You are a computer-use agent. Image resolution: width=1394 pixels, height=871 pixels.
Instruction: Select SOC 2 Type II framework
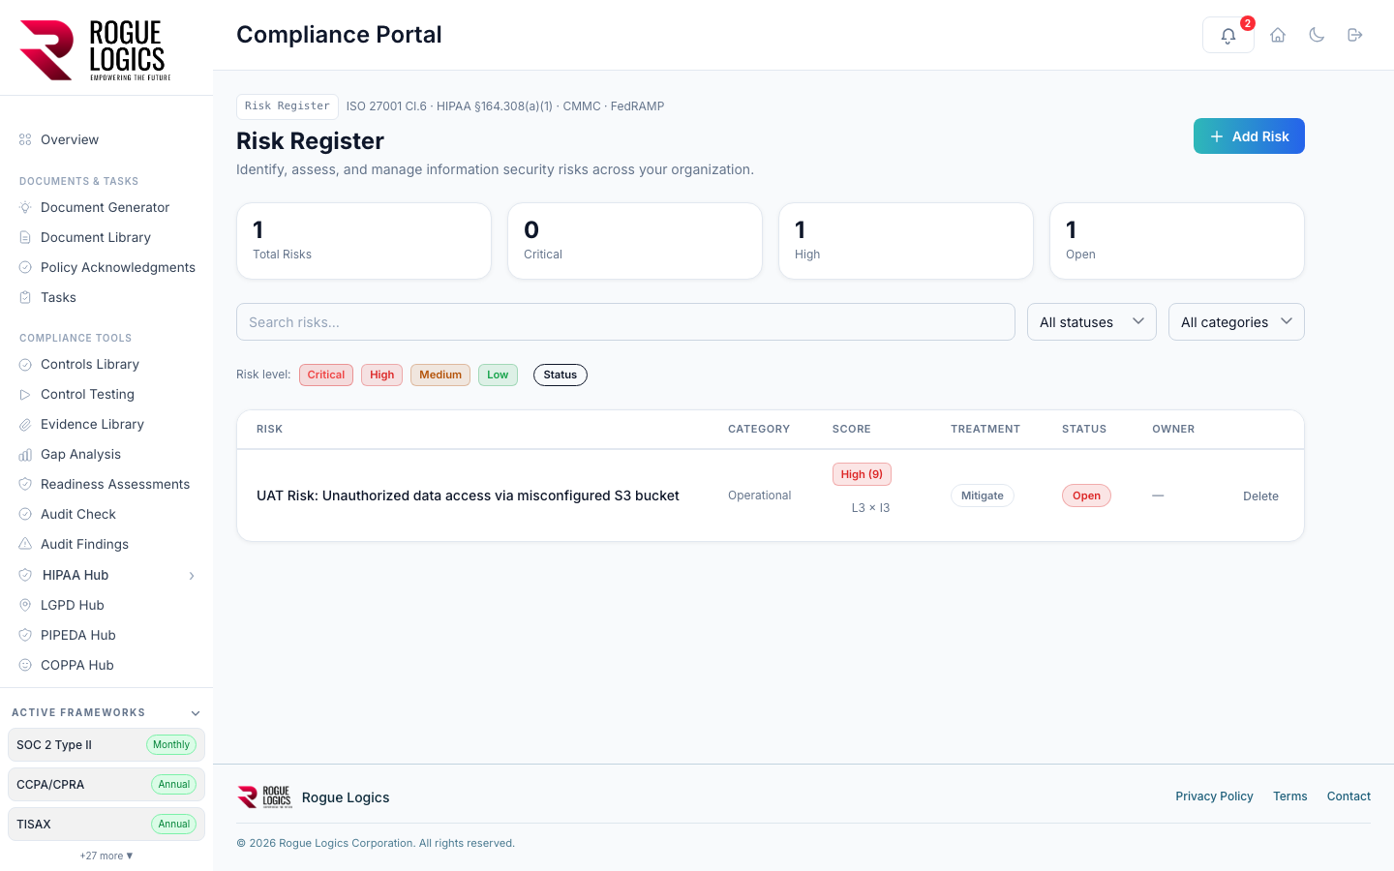(106, 745)
